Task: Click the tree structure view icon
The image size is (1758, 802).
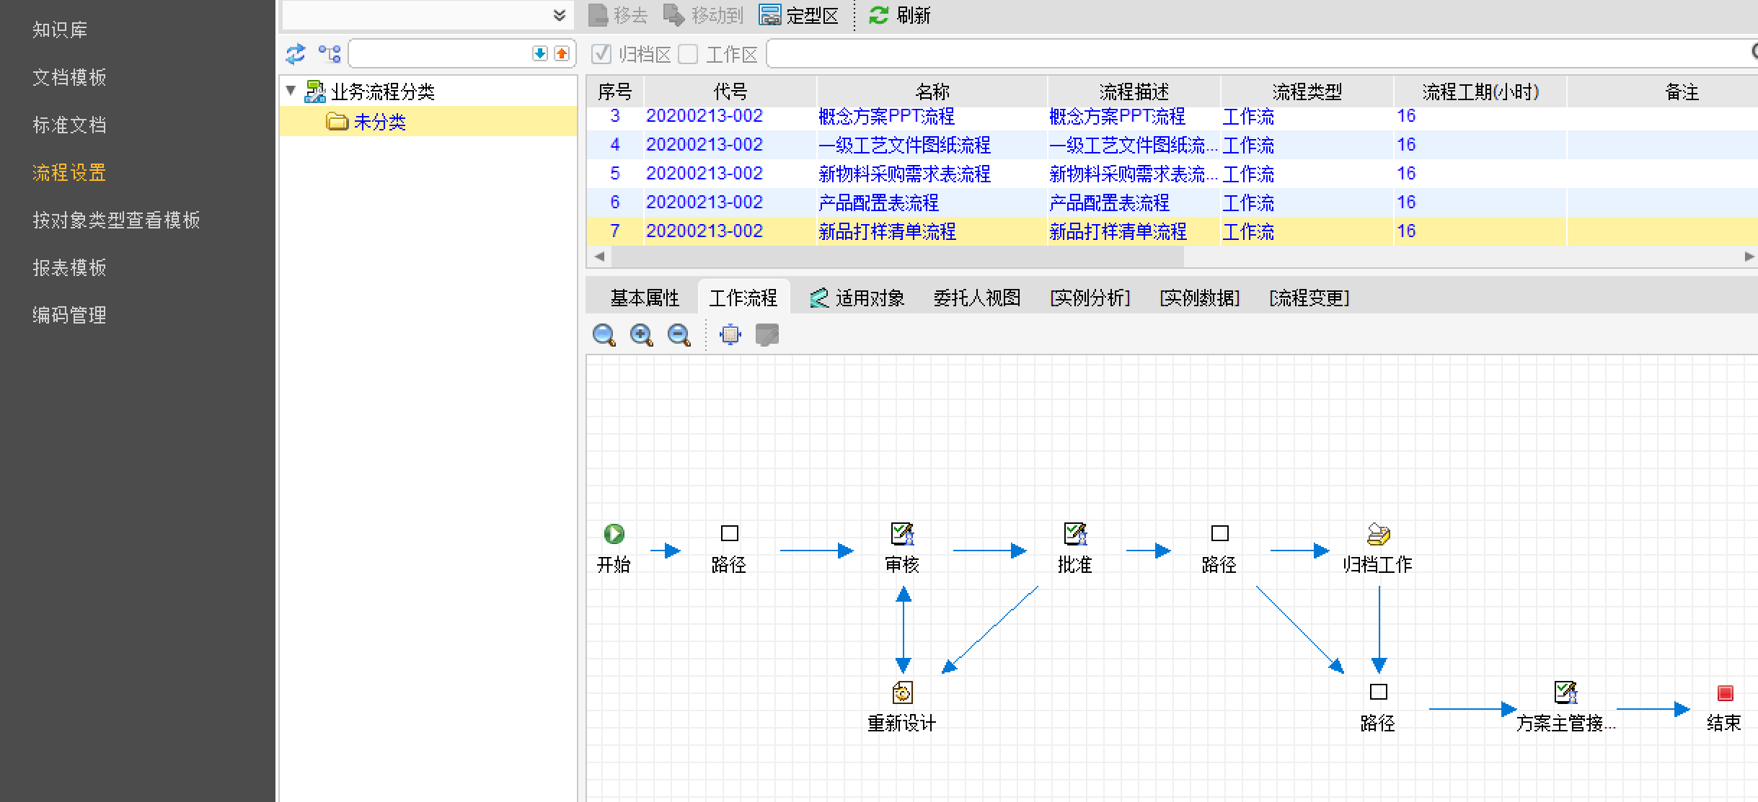Action: (x=330, y=54)
